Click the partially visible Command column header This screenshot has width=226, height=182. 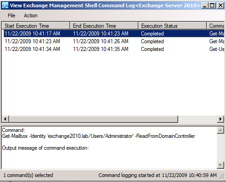[x=216, y=26]
